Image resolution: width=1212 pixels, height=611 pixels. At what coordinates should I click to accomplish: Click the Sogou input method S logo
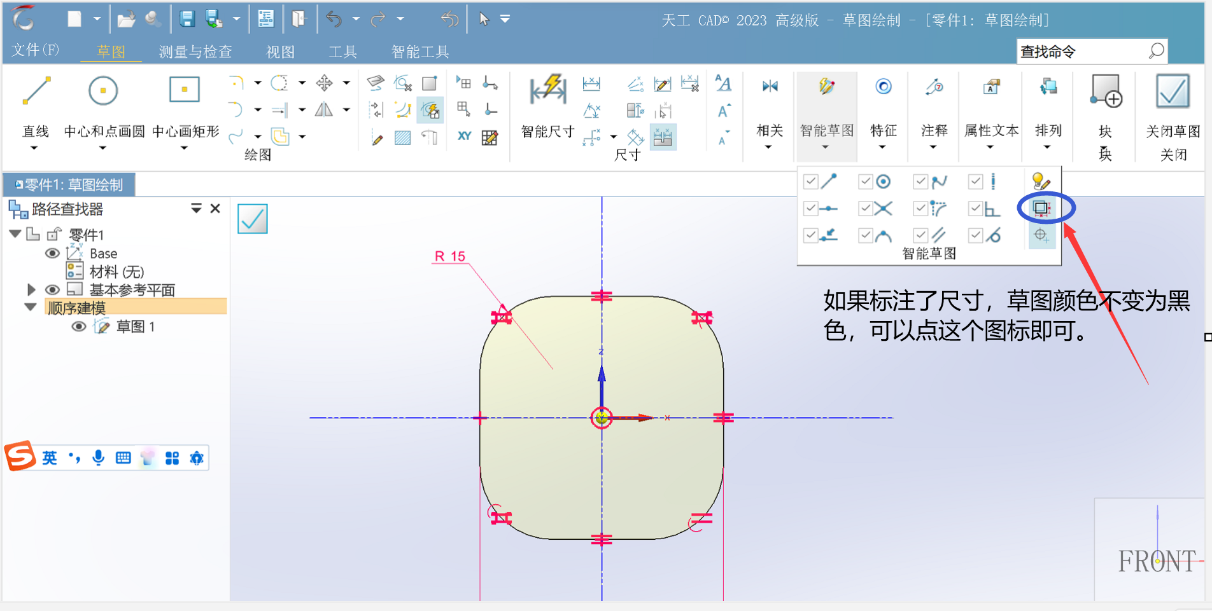click(x=20, y=456)
